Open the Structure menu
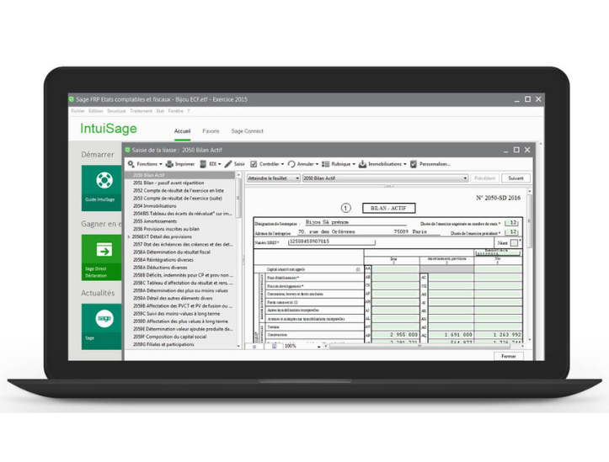The image size is (609, 462). pyautogui.click(x=116, y=111)
